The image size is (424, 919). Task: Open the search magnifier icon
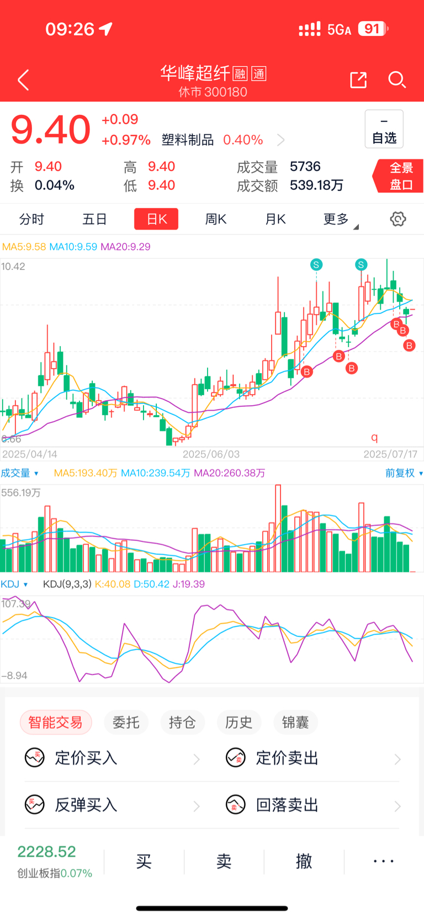397,80
